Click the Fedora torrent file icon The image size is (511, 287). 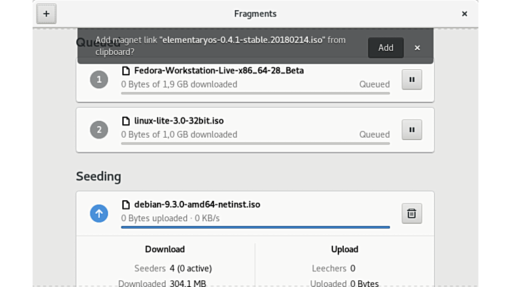[126, 71]
